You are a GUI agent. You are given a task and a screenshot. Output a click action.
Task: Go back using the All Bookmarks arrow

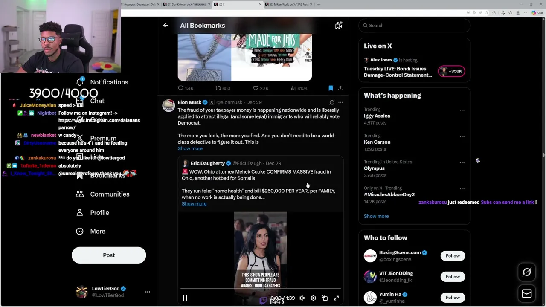pos(166,26)
